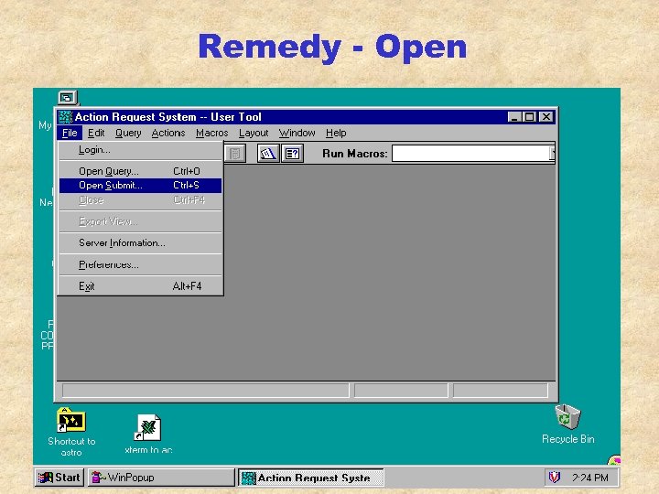Click the 2:24 PM clock
659x494 pixels.
point(590,478)
